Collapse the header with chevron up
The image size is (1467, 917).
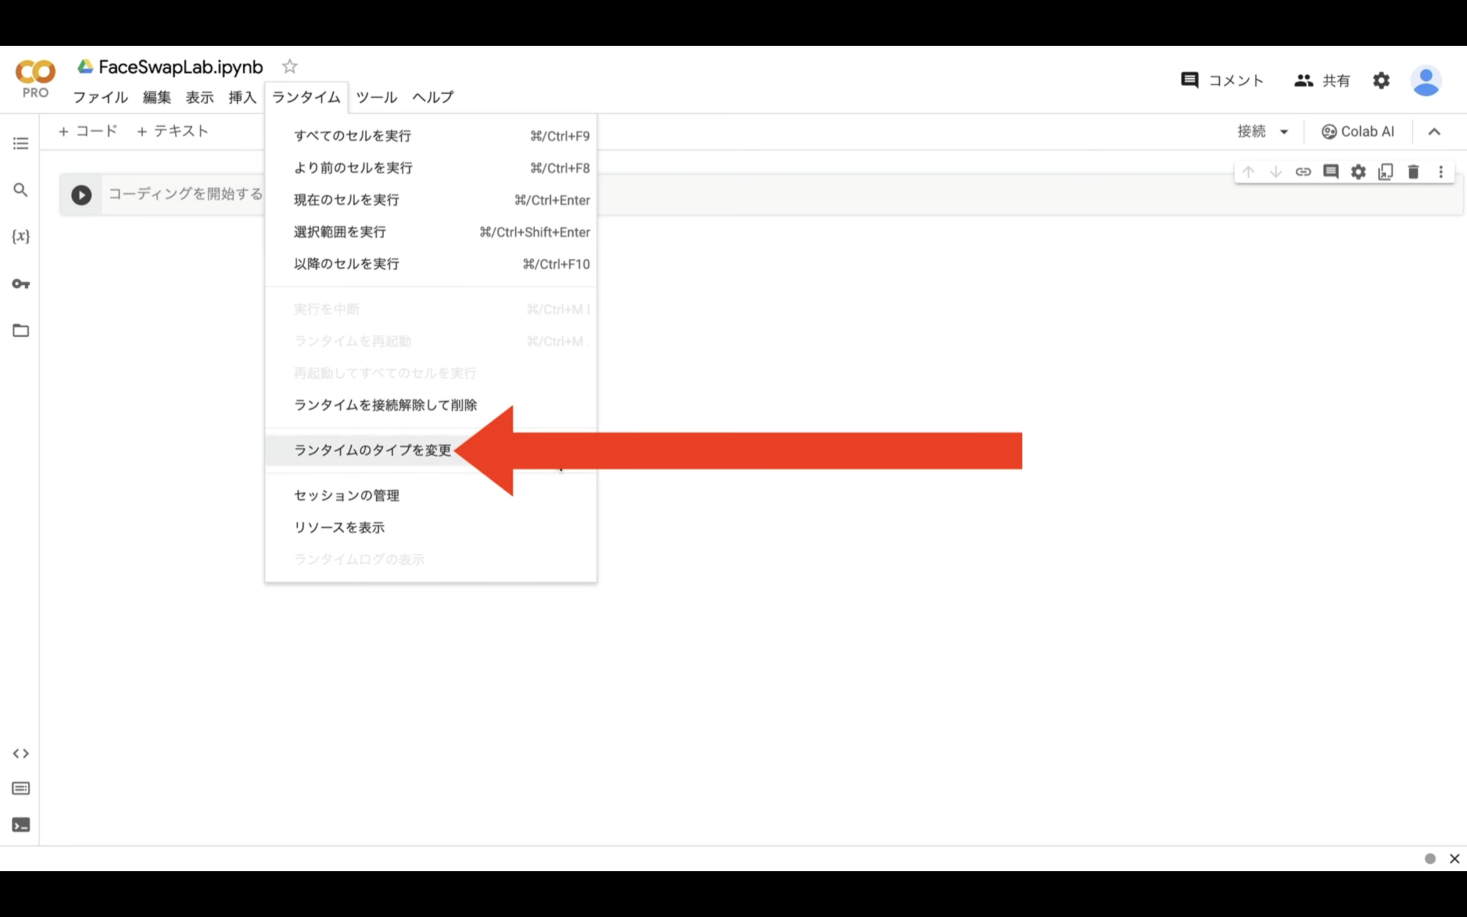1434,132
